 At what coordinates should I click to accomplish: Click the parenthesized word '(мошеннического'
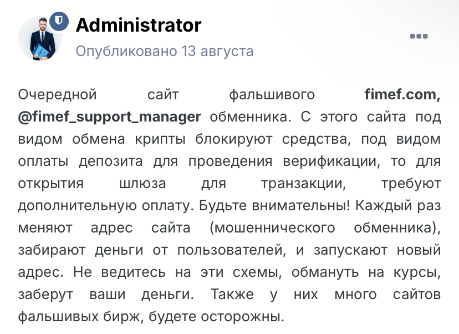click(272, 228)
